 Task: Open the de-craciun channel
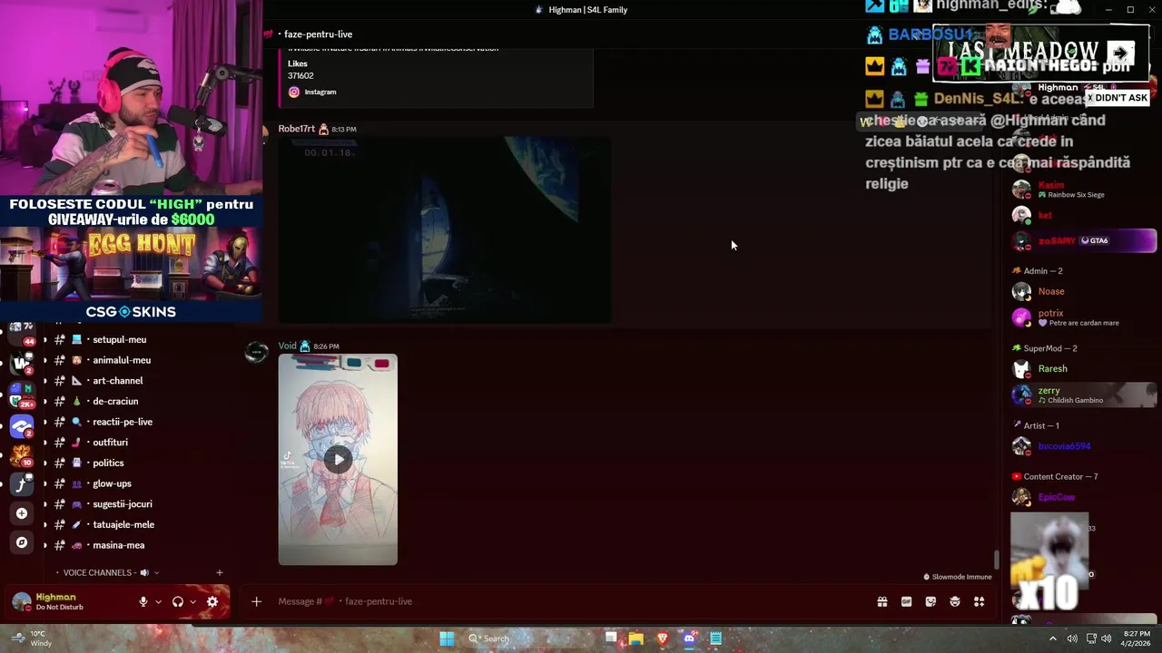[115, 401]
